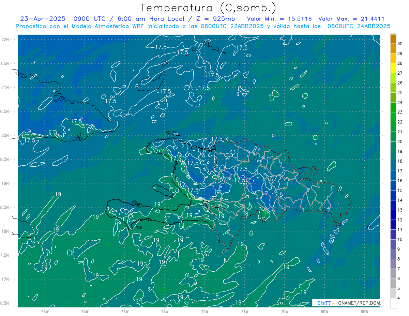Click the "72W" longitude axis label

pos(204,311)
